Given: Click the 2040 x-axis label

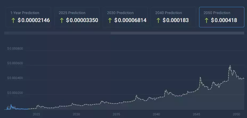Looking at the screenshot, I should tap(156, 114).
